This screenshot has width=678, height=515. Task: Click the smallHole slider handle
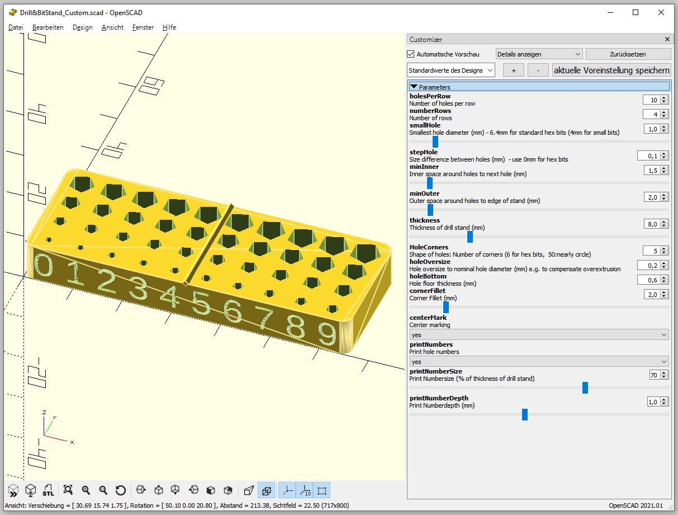tap(435, 141)
